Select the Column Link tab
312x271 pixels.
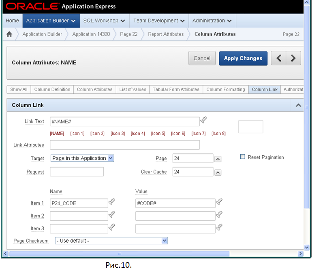click(265, 89)
